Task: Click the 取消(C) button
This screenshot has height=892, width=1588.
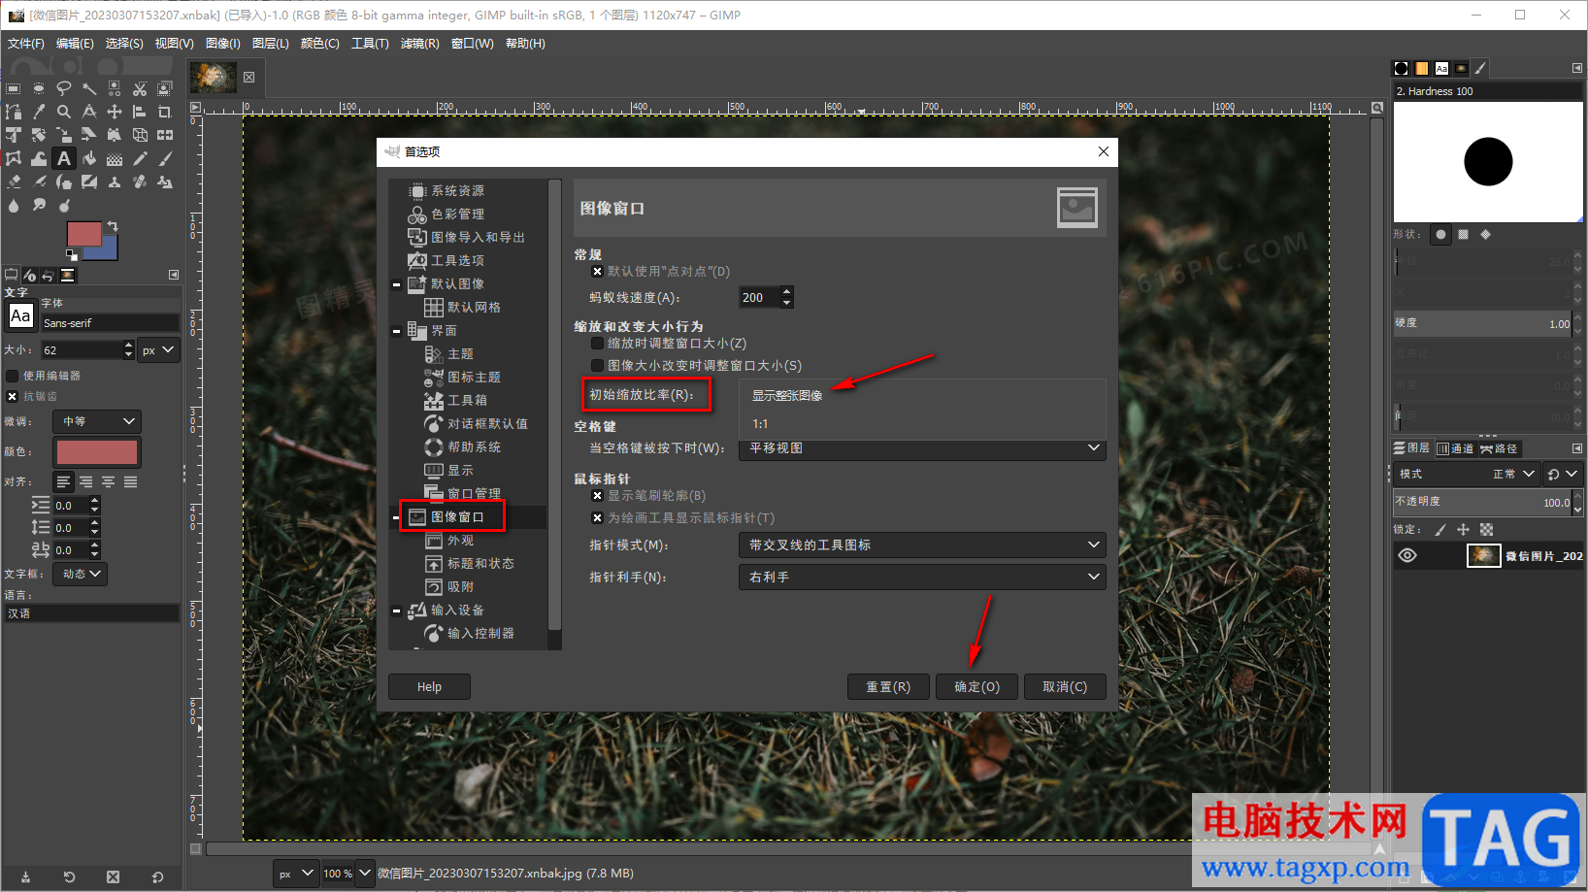Action: pyautogui.click(x=1065, y=687)
